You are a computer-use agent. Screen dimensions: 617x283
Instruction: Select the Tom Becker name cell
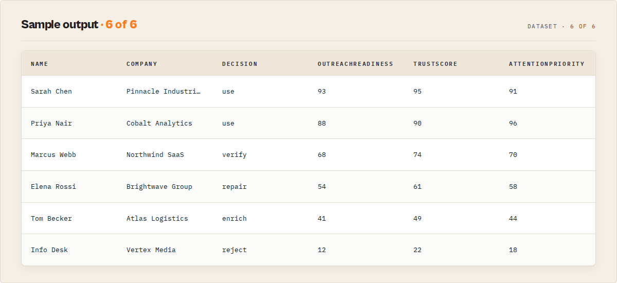pyautogui.click(x=51, y=219)
